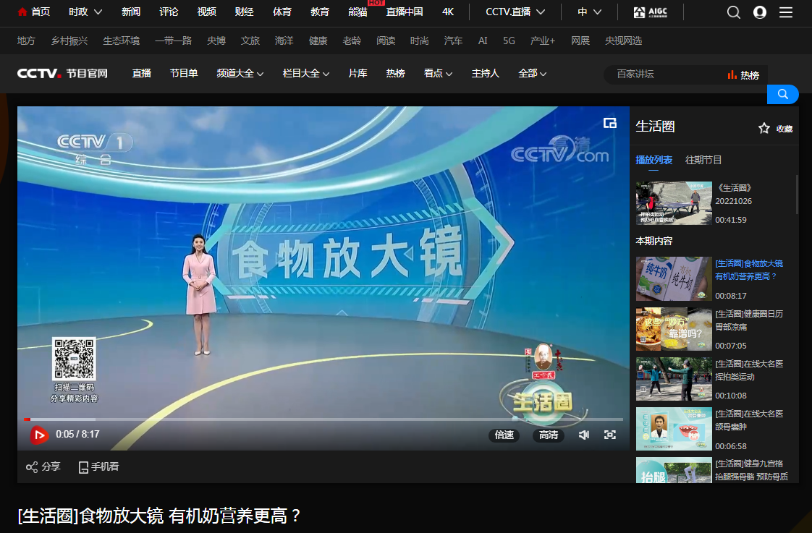Open the 颌骨囊肿 video thumbnail
This screenshot has height=533, width=812.
(x=674, y=429)
